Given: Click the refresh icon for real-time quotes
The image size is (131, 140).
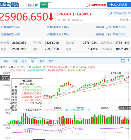Looking at the screenshot, I should [x=110, y=13].
